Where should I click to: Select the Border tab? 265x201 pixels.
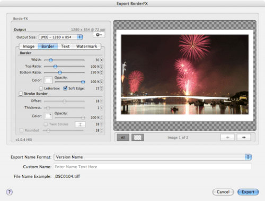48,46
